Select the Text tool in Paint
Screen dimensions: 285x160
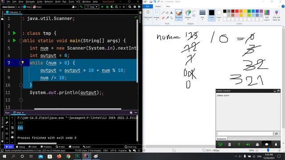(171, 13)
